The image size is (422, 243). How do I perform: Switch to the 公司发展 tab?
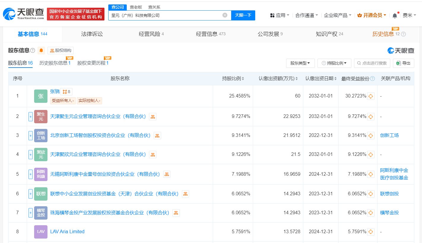click(270, 34)
